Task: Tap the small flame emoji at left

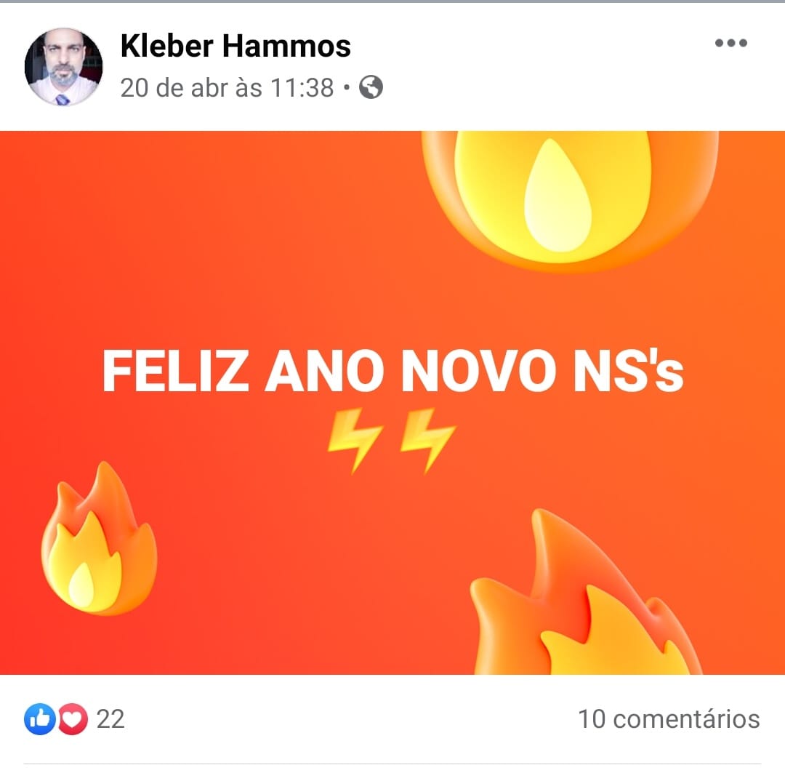Action: (x=99, y=537)
